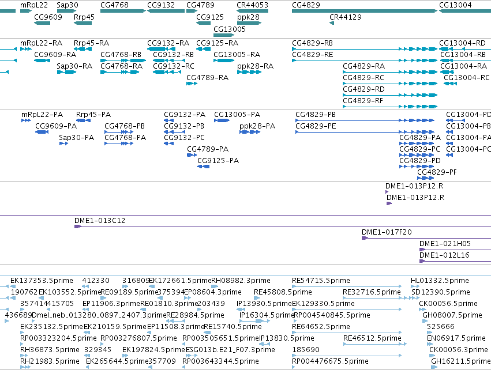
Task: Click transcript CG13004-RD
Action: coord(462,43)
